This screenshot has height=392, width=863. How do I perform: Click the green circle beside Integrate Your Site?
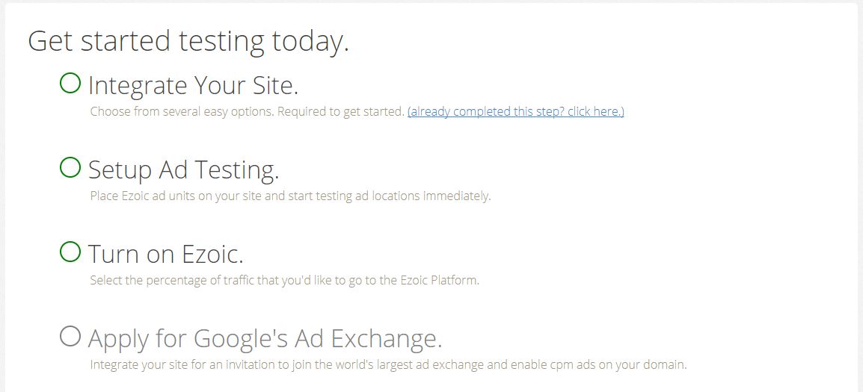pyautogui.click(x=70, y=84)
